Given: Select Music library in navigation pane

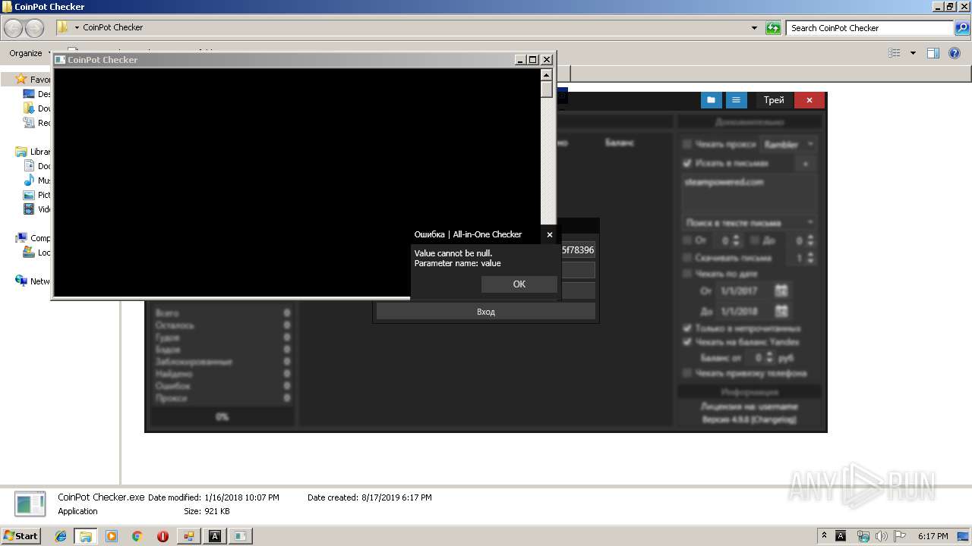Looking at the screenshot, I should (37, 180).
